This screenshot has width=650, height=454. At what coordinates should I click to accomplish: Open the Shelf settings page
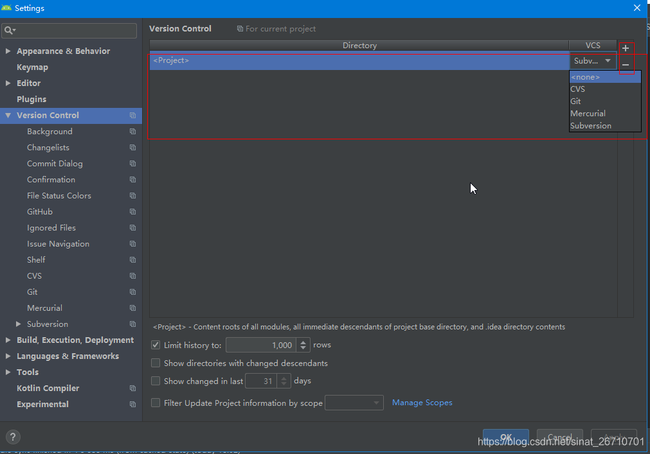[36, 260]
